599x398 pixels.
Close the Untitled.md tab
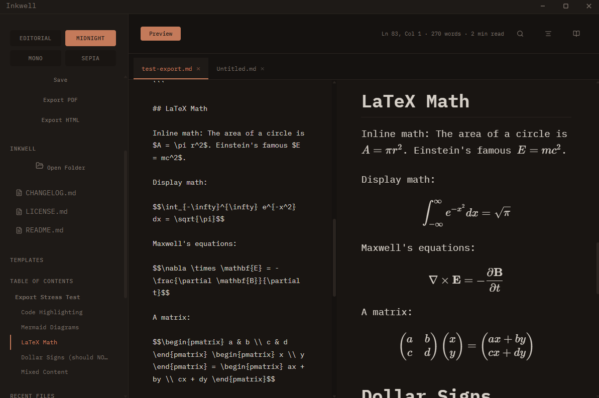tap(263, 69)
